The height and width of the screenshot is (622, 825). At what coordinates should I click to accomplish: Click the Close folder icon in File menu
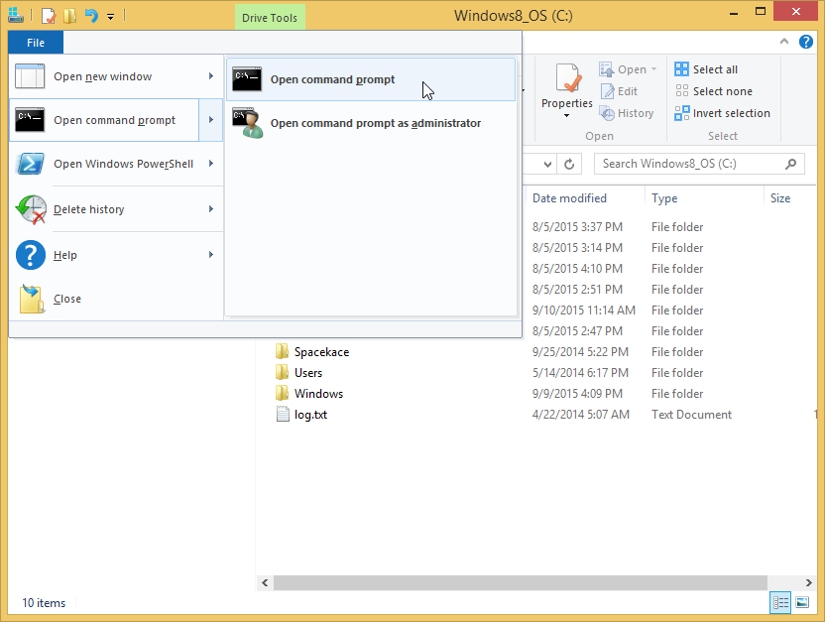click(x=31, y=299)
